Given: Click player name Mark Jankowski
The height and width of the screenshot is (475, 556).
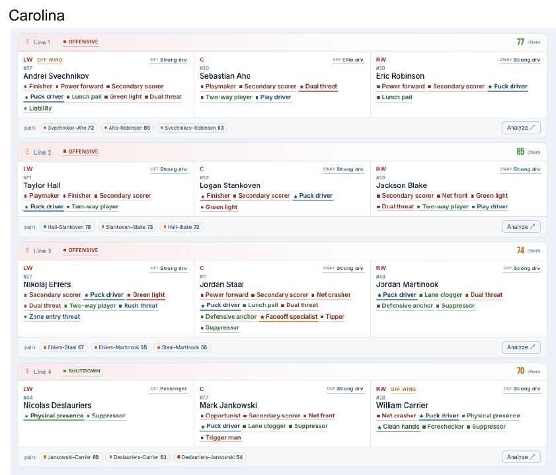Looking at the screenshot, I should tap(228, 406).
